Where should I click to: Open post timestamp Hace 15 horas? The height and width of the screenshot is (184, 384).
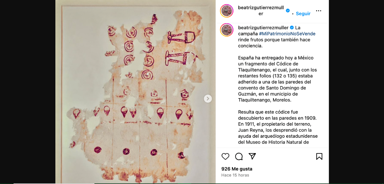point(235,175)
